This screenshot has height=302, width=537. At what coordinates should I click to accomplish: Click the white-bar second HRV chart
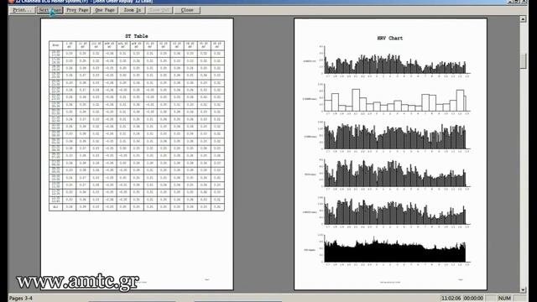coord(395,98)
